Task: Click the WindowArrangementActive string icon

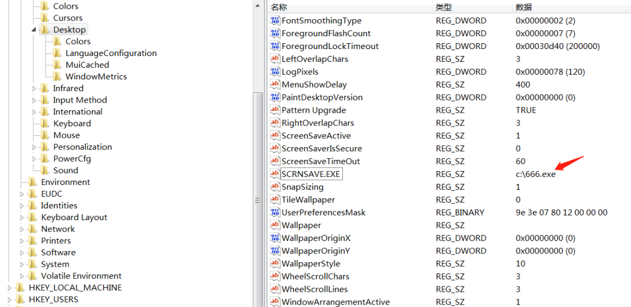Action: 275,302
